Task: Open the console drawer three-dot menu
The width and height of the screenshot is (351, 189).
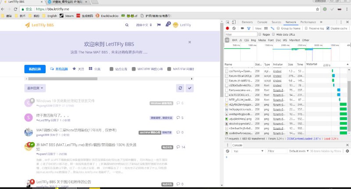Action: click(227, 145)
